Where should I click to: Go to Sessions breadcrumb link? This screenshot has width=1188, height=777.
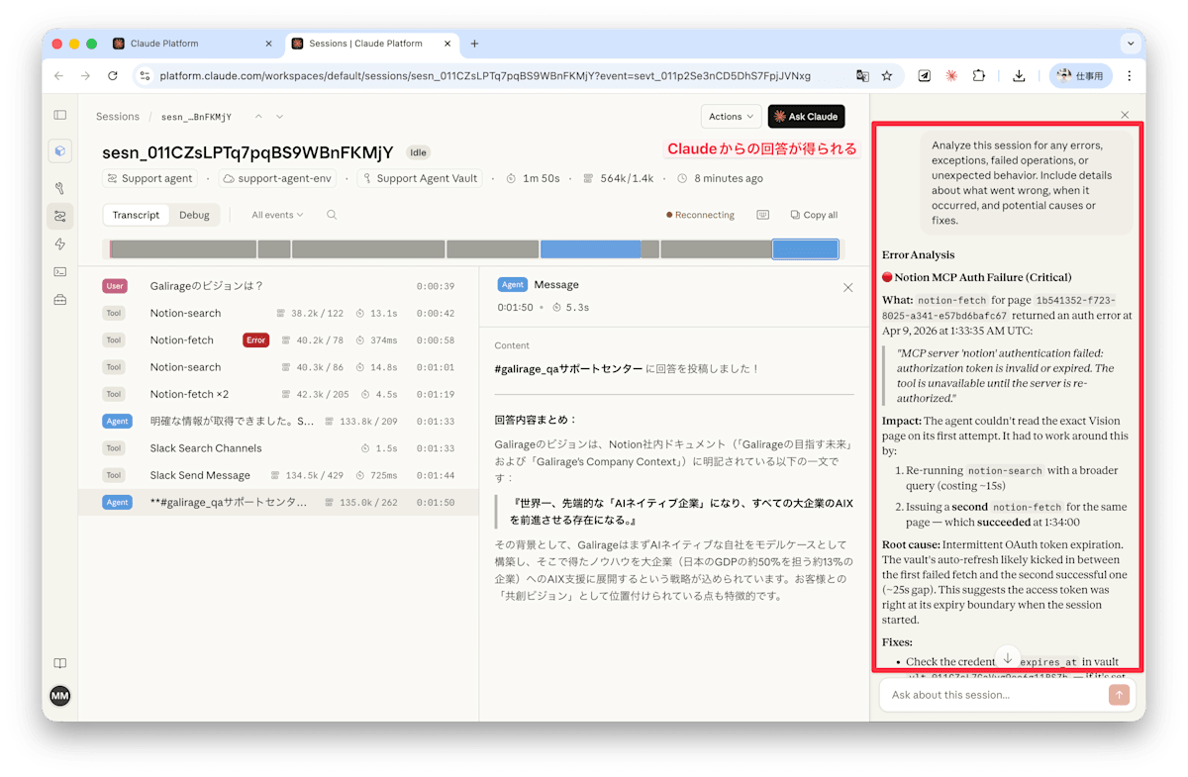[118, 117]
